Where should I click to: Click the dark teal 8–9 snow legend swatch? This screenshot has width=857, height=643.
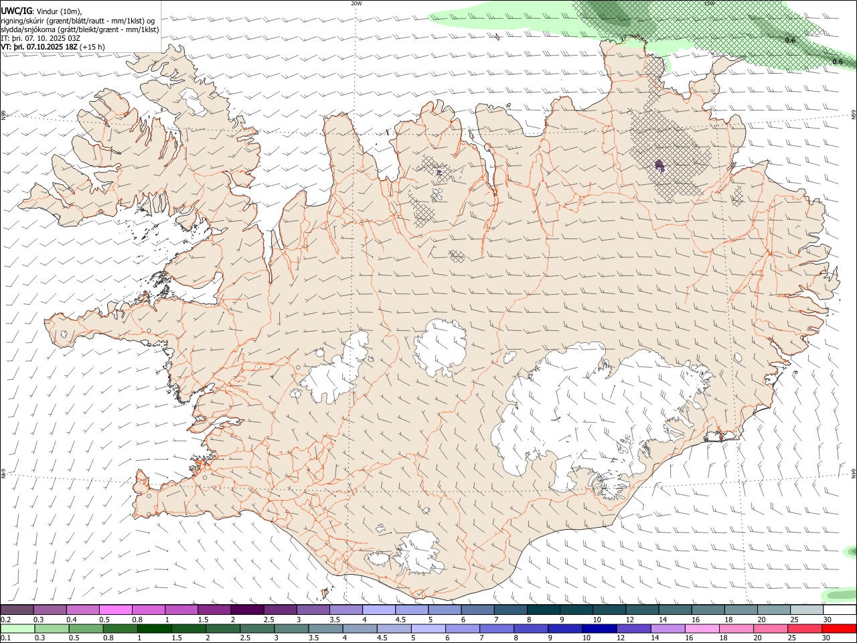tap(543, 610)
